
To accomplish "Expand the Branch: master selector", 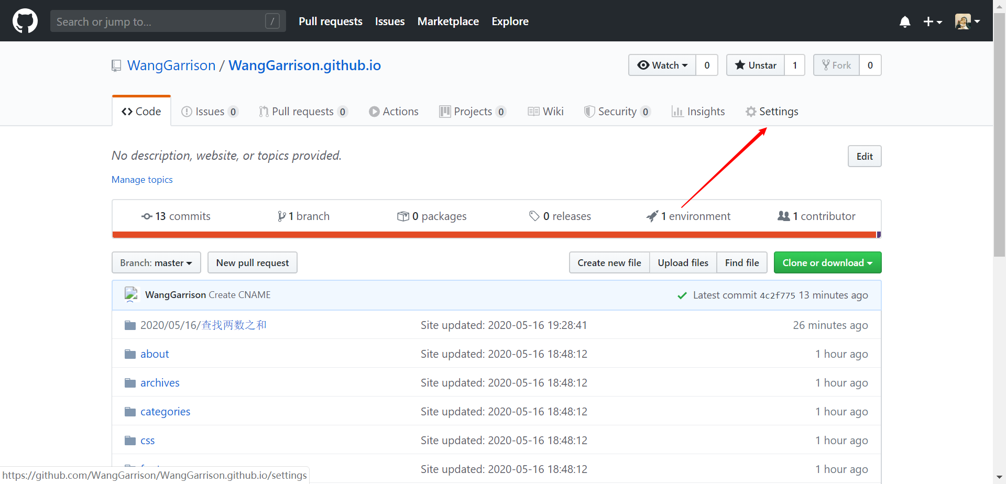I will coord(156,262).
